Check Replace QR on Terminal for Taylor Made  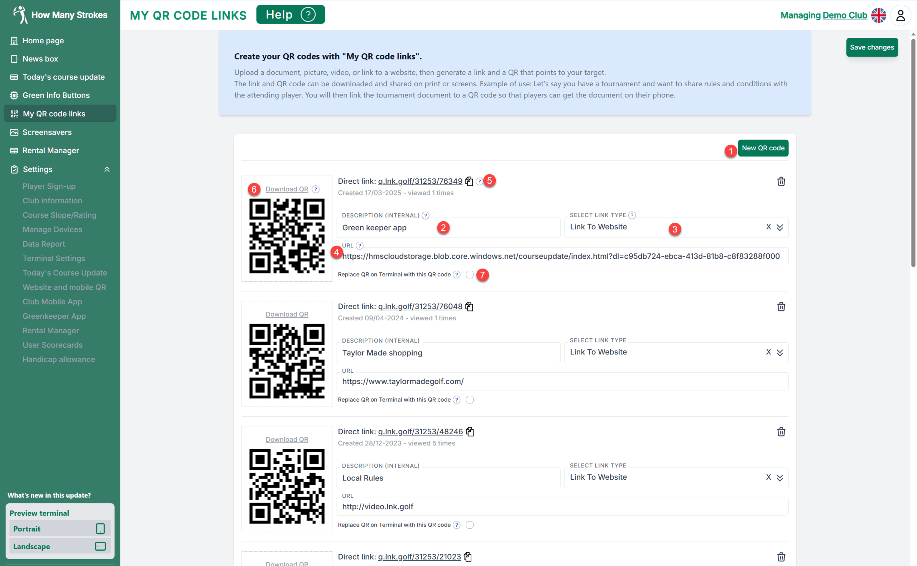pos(470,400)
